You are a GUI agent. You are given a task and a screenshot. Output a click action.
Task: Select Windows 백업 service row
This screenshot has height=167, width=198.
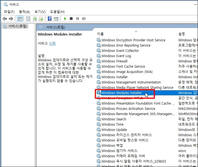[x=112, y=145]
